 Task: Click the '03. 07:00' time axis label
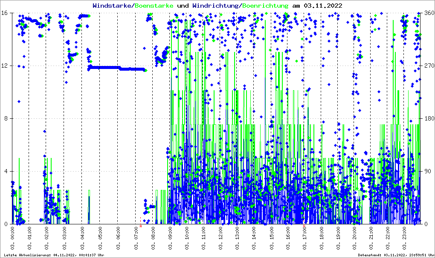pos(136,238)
